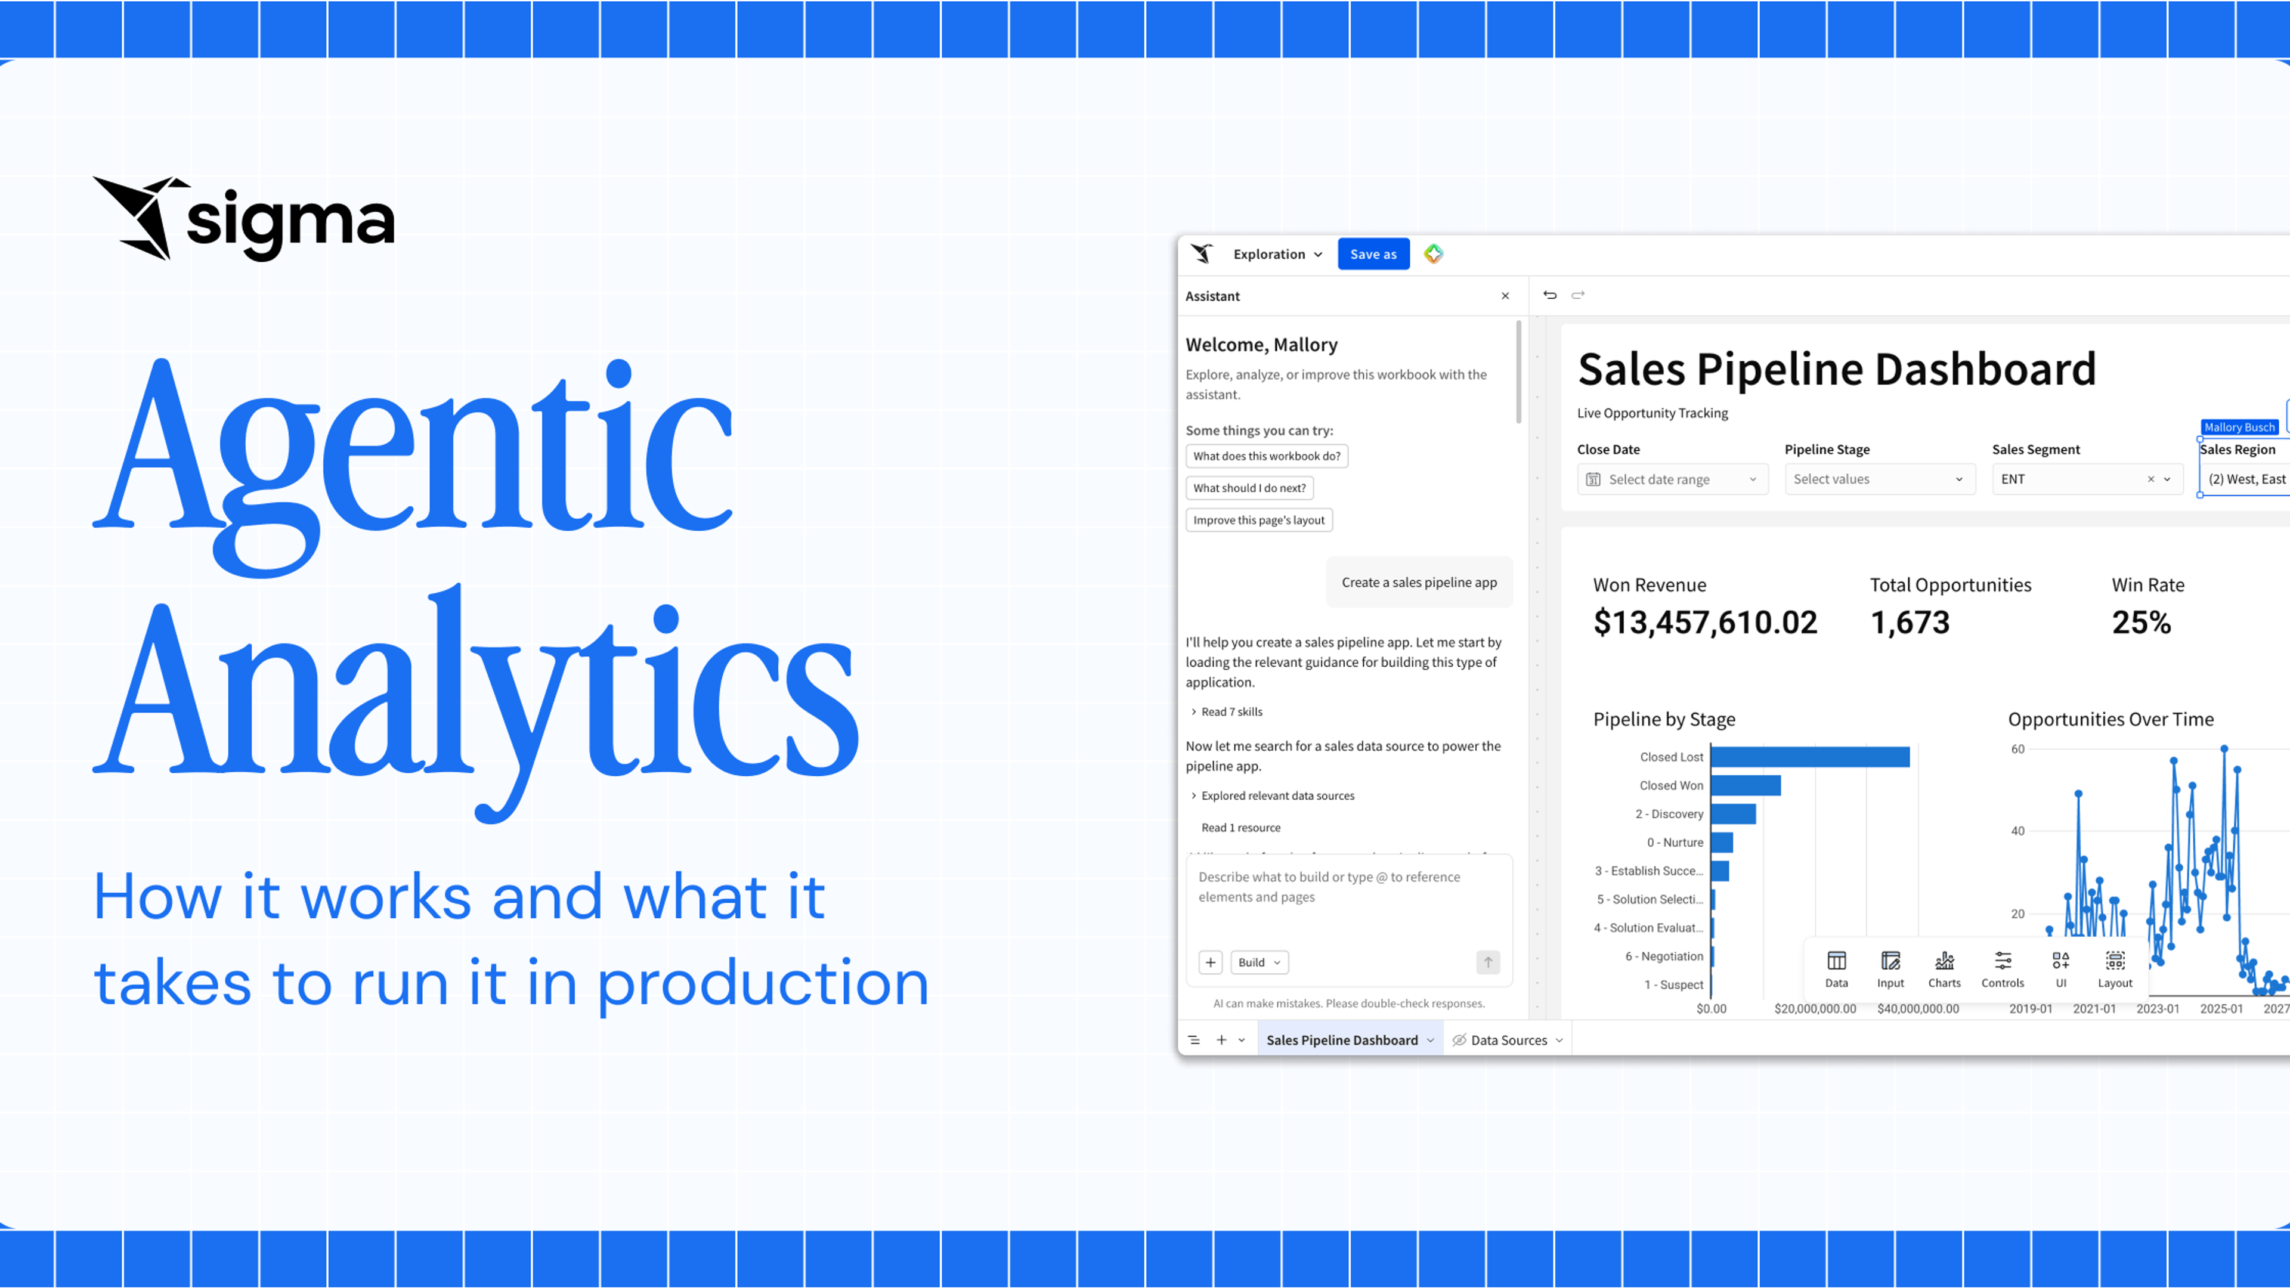
Task: Open the Input element menu
Action: coord(1891,969)
